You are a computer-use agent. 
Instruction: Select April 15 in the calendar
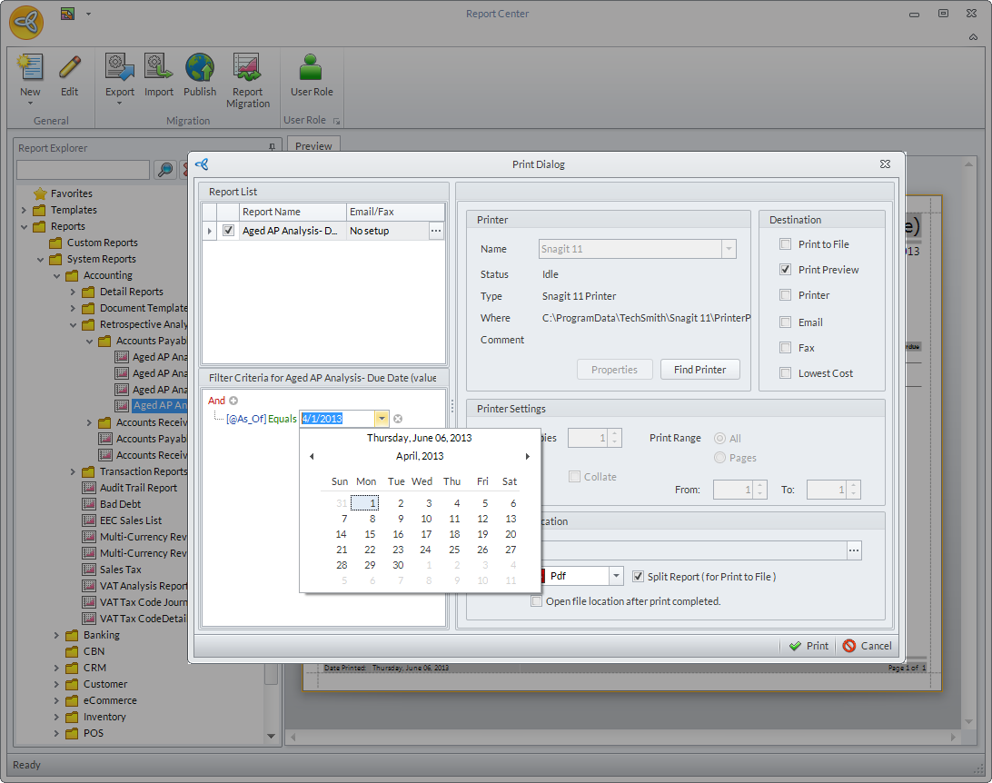pyautogui.click(x=369, y=534)
